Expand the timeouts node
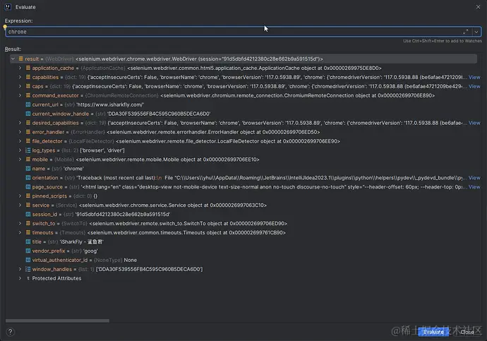This screenshot has width=487, height=341. 20,232
